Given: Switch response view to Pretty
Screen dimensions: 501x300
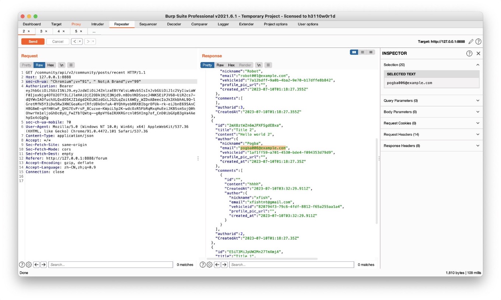Looking at the screenshot, I should tap(207, 65).
